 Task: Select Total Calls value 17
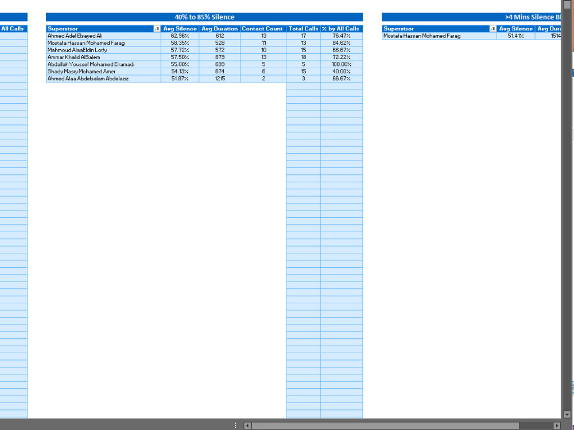click(303, 36)
